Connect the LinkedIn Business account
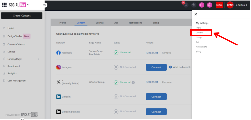Viewport: 251px width, 120px height. click(156, 112)
